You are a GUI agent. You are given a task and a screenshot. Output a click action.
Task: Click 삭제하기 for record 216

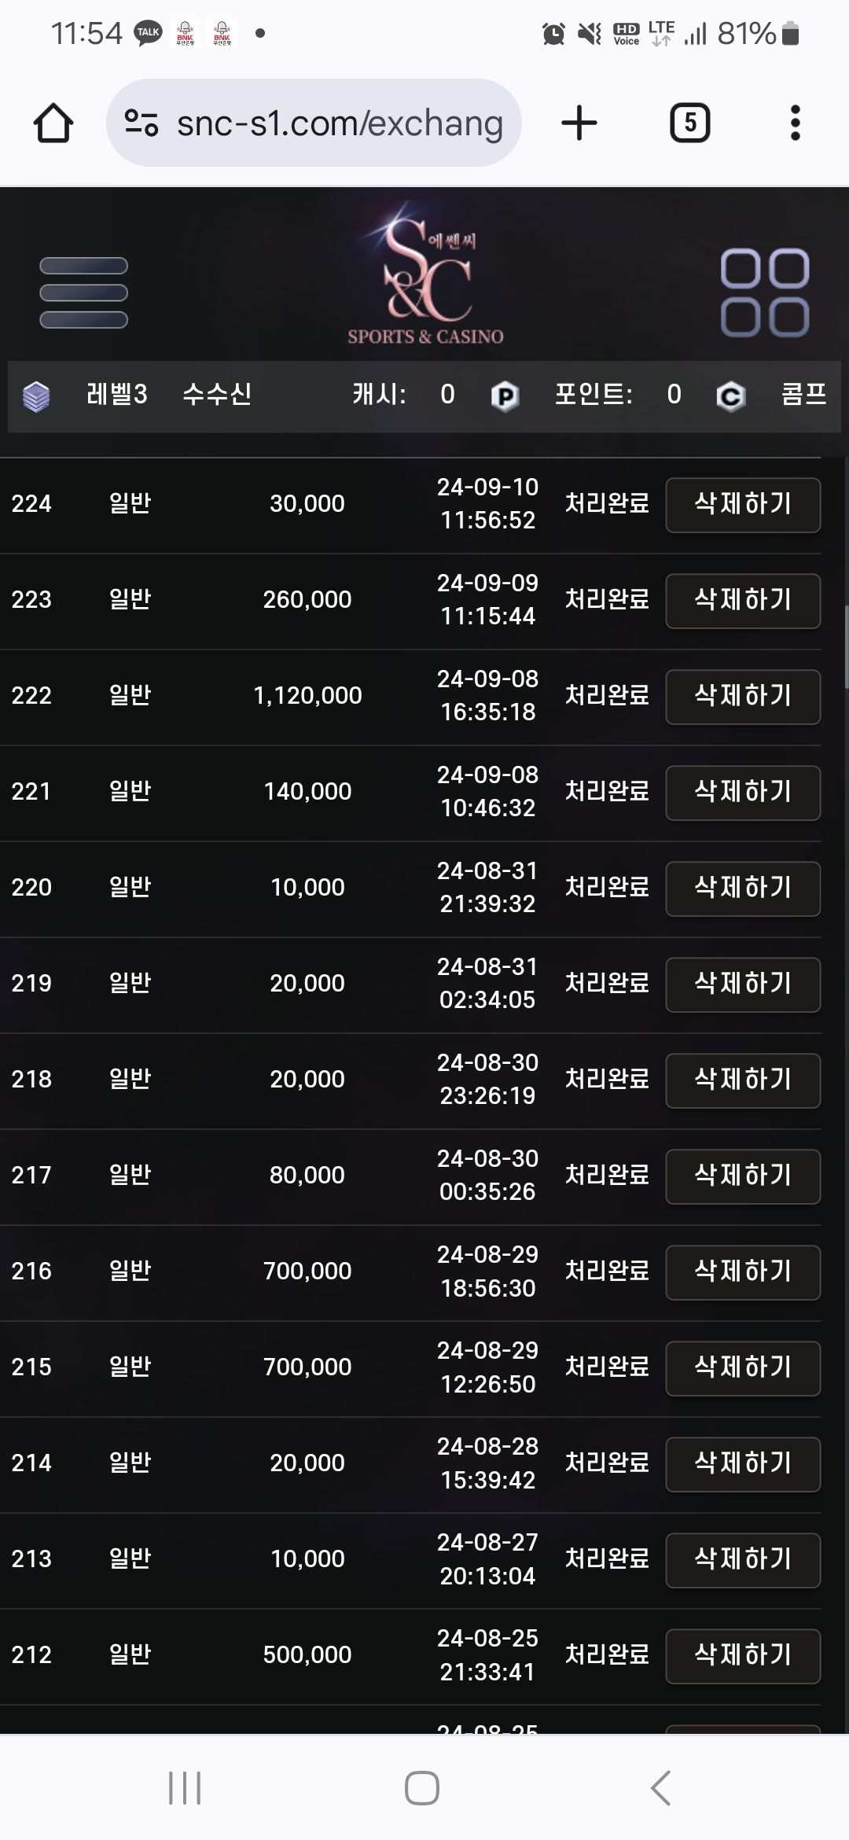(743, 1272)
